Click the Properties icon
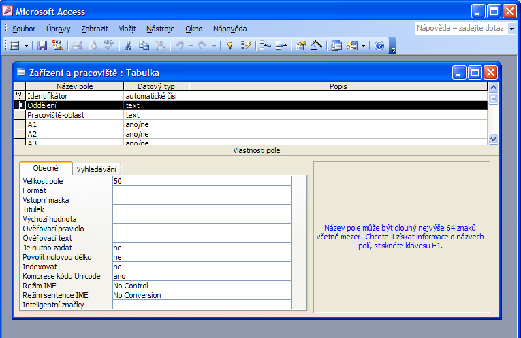The height and width of the screenshot is (338, 521). (x=301, y=46)
